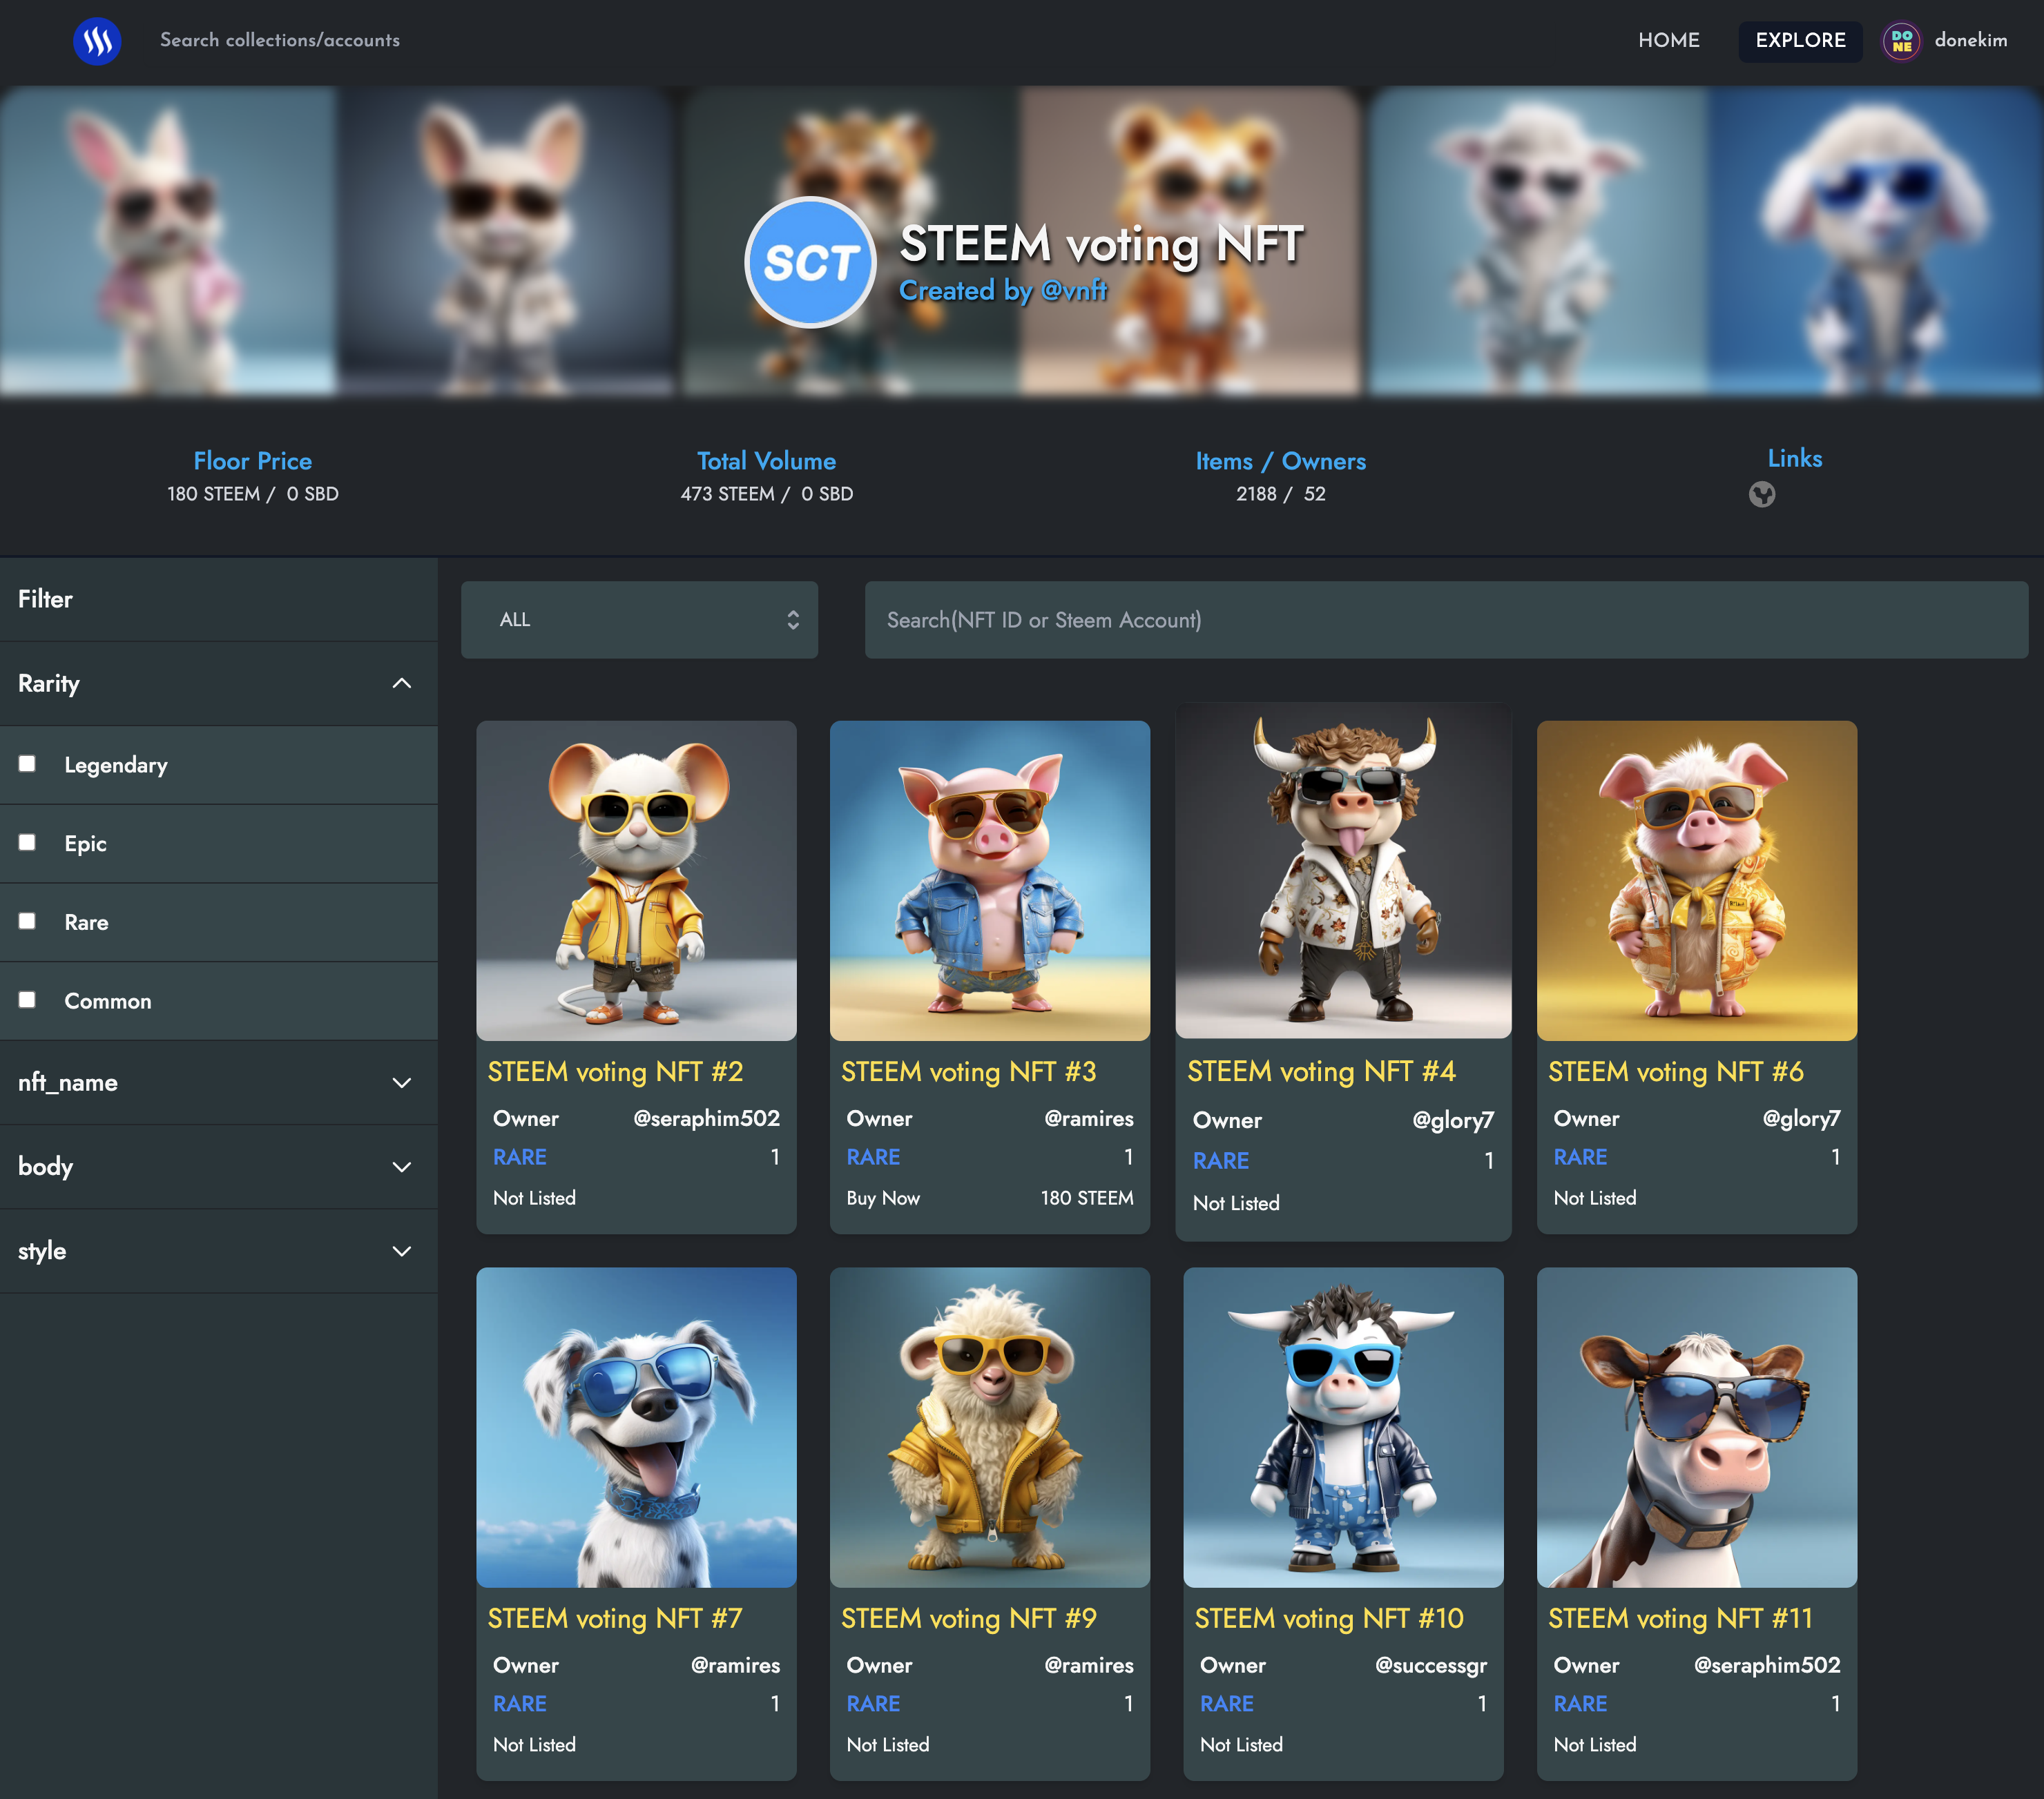The image size is (2044, 1799).
Task: View the bull NFT #4 image
Action: [1342, 871]
